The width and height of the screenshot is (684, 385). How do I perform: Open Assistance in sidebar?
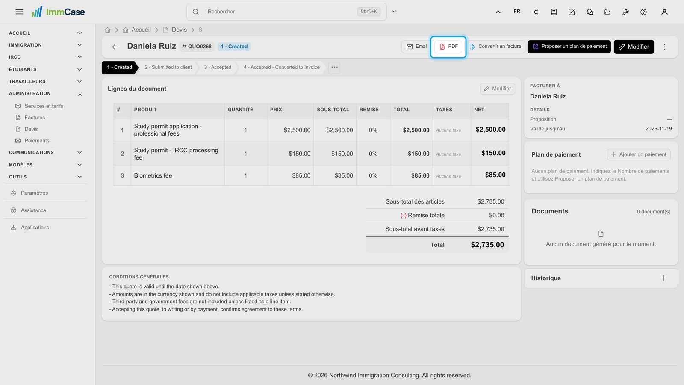(29, 210)
